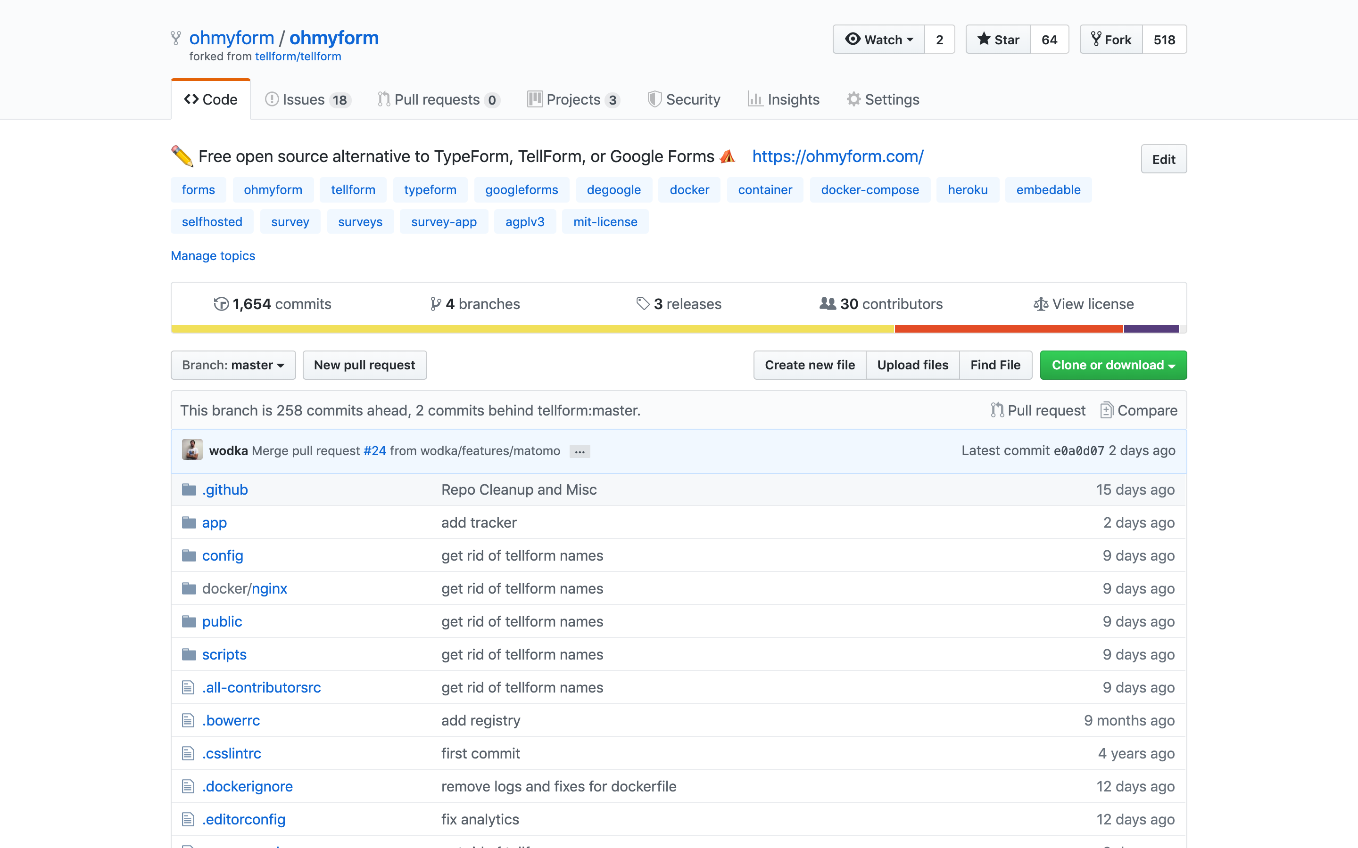Click the file icon for .dockerignore
The image size is (1358, 848).
point(188,786)
